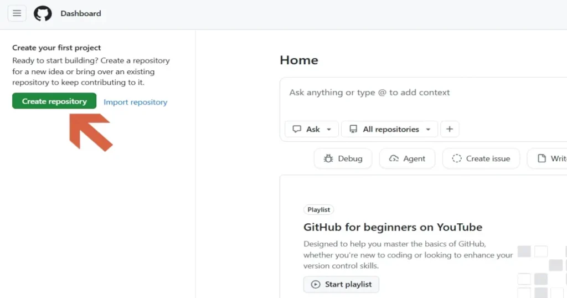Image resolution: width=567 pixels, height=298 pixels.
Task: Open the hamburger navigation menu
Action: point(17,13)
